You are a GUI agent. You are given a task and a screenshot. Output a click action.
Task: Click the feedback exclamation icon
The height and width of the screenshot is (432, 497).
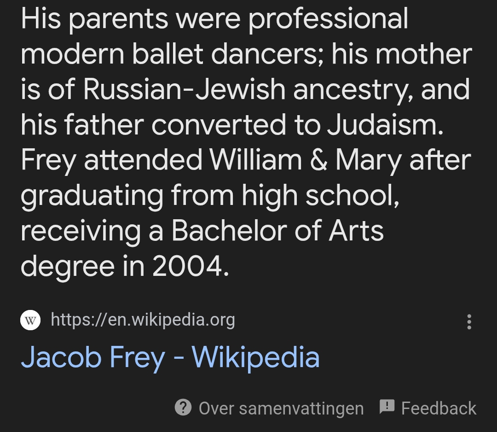pyautogui.click(x=387, y=407)
